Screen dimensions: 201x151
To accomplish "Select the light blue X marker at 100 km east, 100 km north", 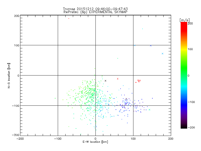I will (x=135, y=45).
